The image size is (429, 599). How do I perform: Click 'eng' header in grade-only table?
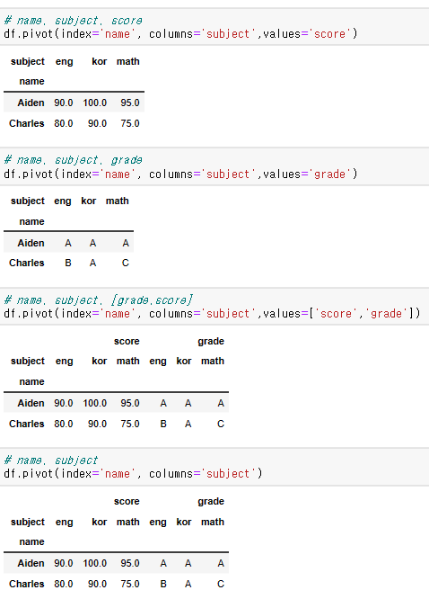[x=63, y=201]
